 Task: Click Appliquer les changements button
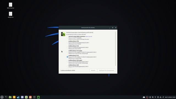[x=106, y=70]
